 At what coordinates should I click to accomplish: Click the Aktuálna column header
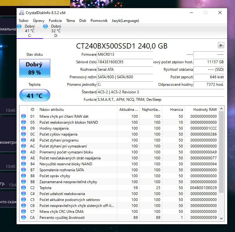(128, 110)
